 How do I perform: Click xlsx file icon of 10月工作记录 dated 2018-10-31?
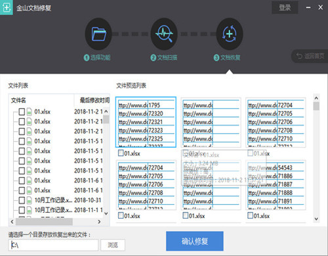tap(30, 200)
